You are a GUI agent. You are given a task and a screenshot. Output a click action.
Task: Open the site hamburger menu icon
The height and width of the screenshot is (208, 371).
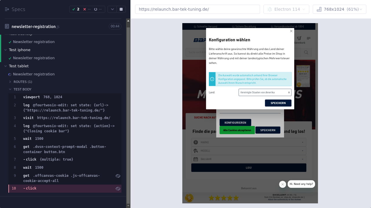pos(309,38)
